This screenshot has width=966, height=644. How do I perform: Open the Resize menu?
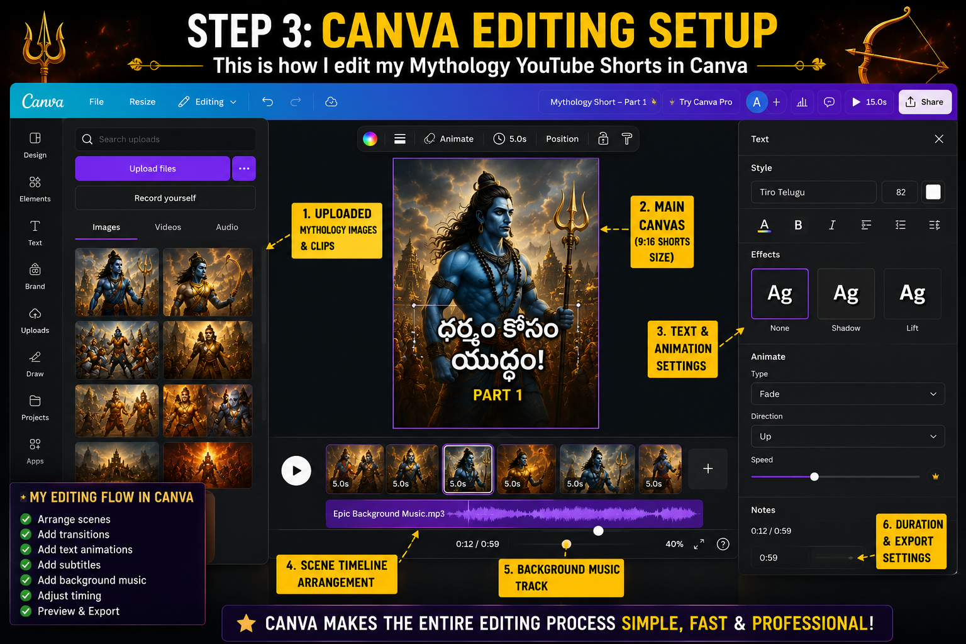pyautogui.click(x=142, y=102)
